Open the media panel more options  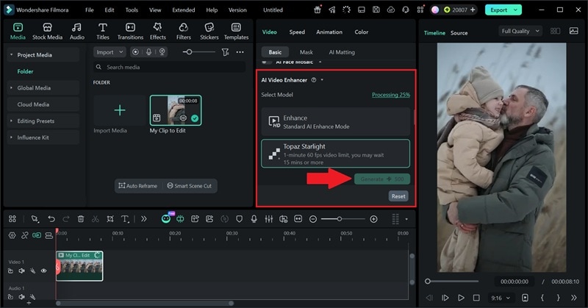tap(240, 52)
